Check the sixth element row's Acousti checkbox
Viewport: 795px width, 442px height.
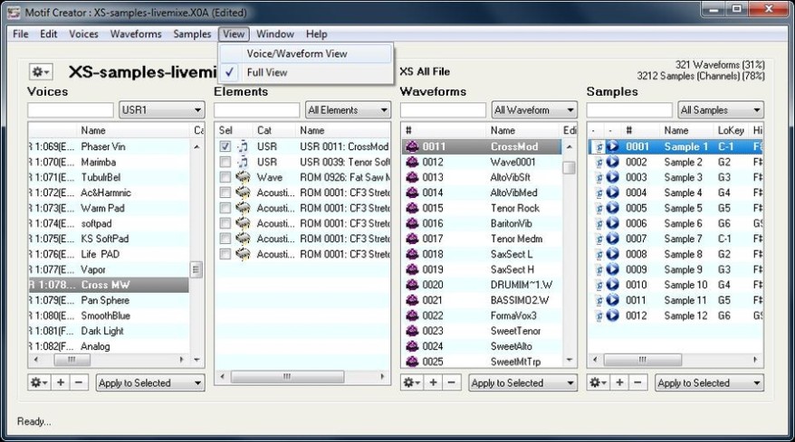[x=225, y=223]
